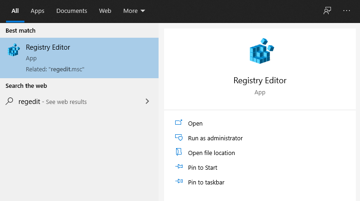Click Open to launch Registry Editor
360x201 pixels.
tap(195, 124)
